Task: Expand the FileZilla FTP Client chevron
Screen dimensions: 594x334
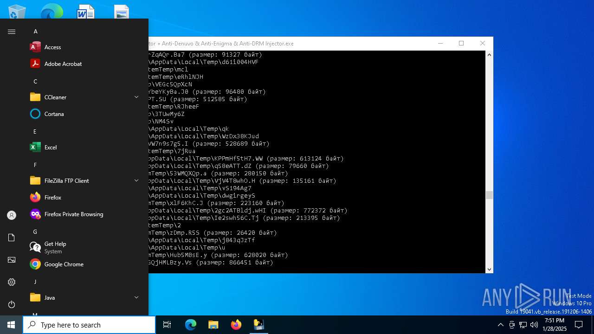Action: coord(136,180)
